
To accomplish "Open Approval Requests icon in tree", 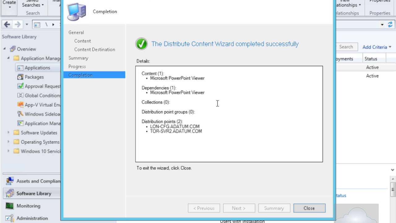I will coord(20,86).
